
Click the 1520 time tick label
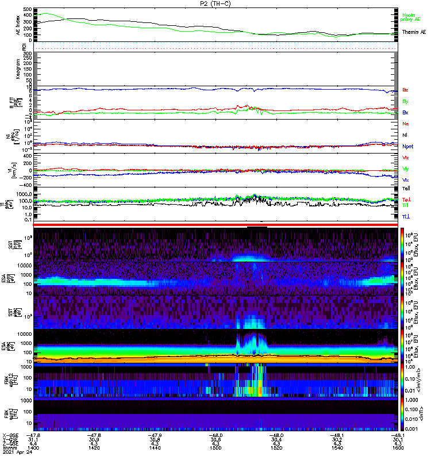point(276,448)
